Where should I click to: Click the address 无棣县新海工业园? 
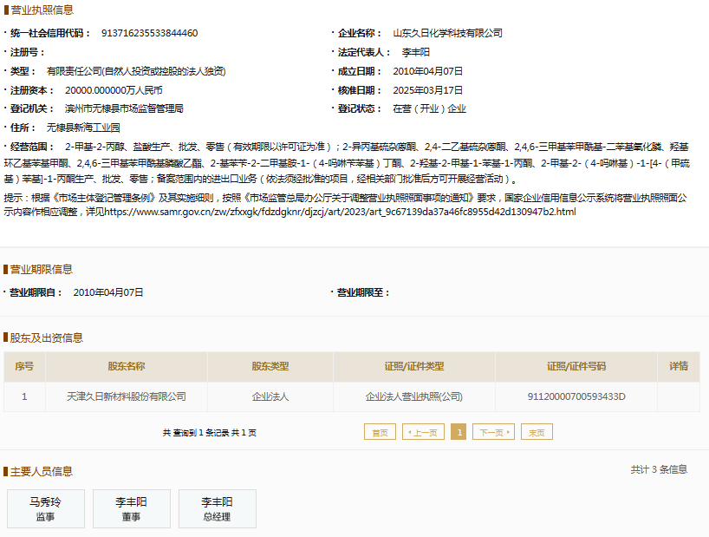[83, 128]
